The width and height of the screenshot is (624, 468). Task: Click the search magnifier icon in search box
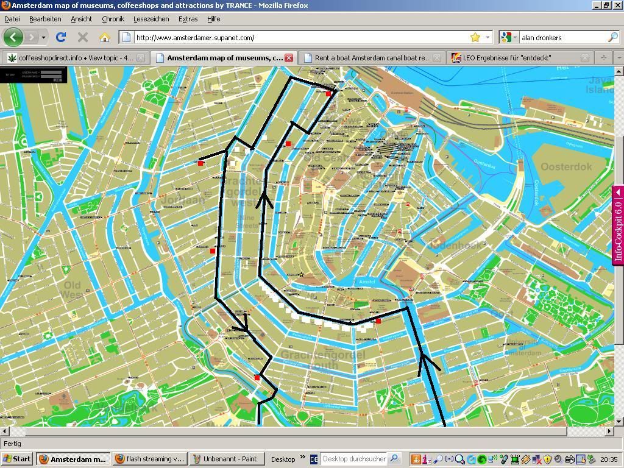tap(612, 37)
